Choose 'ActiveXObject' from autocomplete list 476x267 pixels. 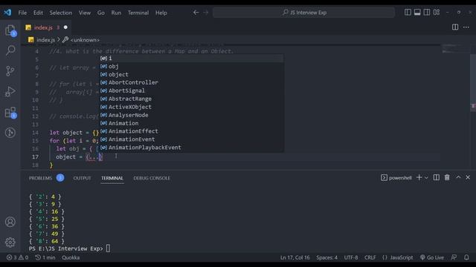coord(192,107)
